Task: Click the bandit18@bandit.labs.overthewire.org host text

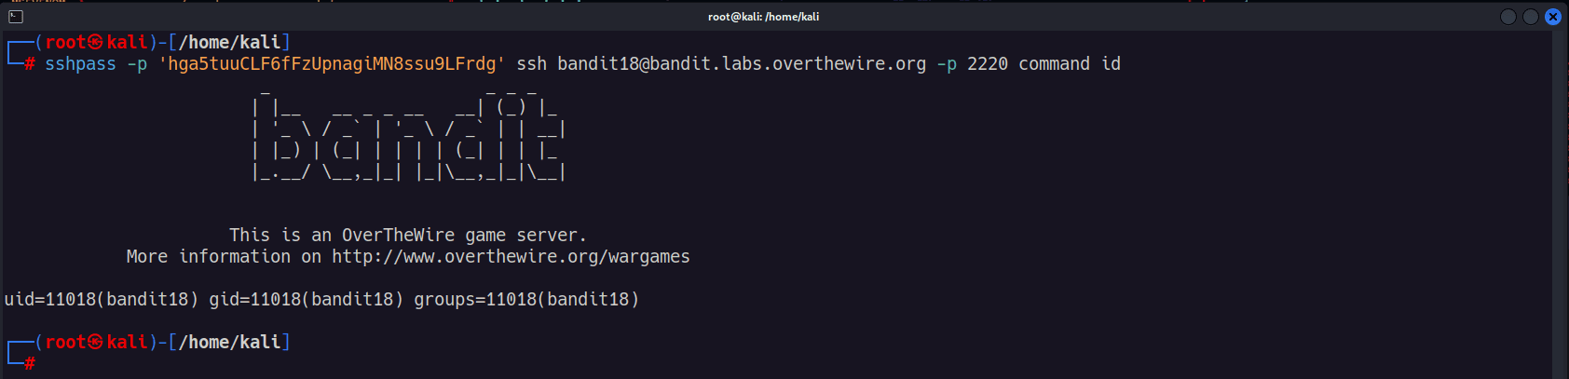Action: (x=742, y=64)
